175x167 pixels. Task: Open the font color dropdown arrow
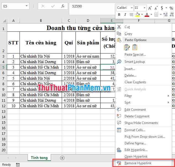point(152,15)
